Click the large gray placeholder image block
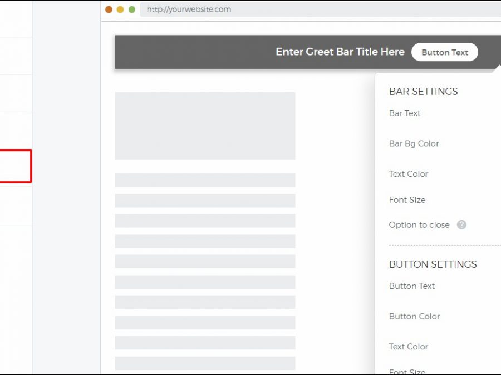501x375 pixels. 205,126
